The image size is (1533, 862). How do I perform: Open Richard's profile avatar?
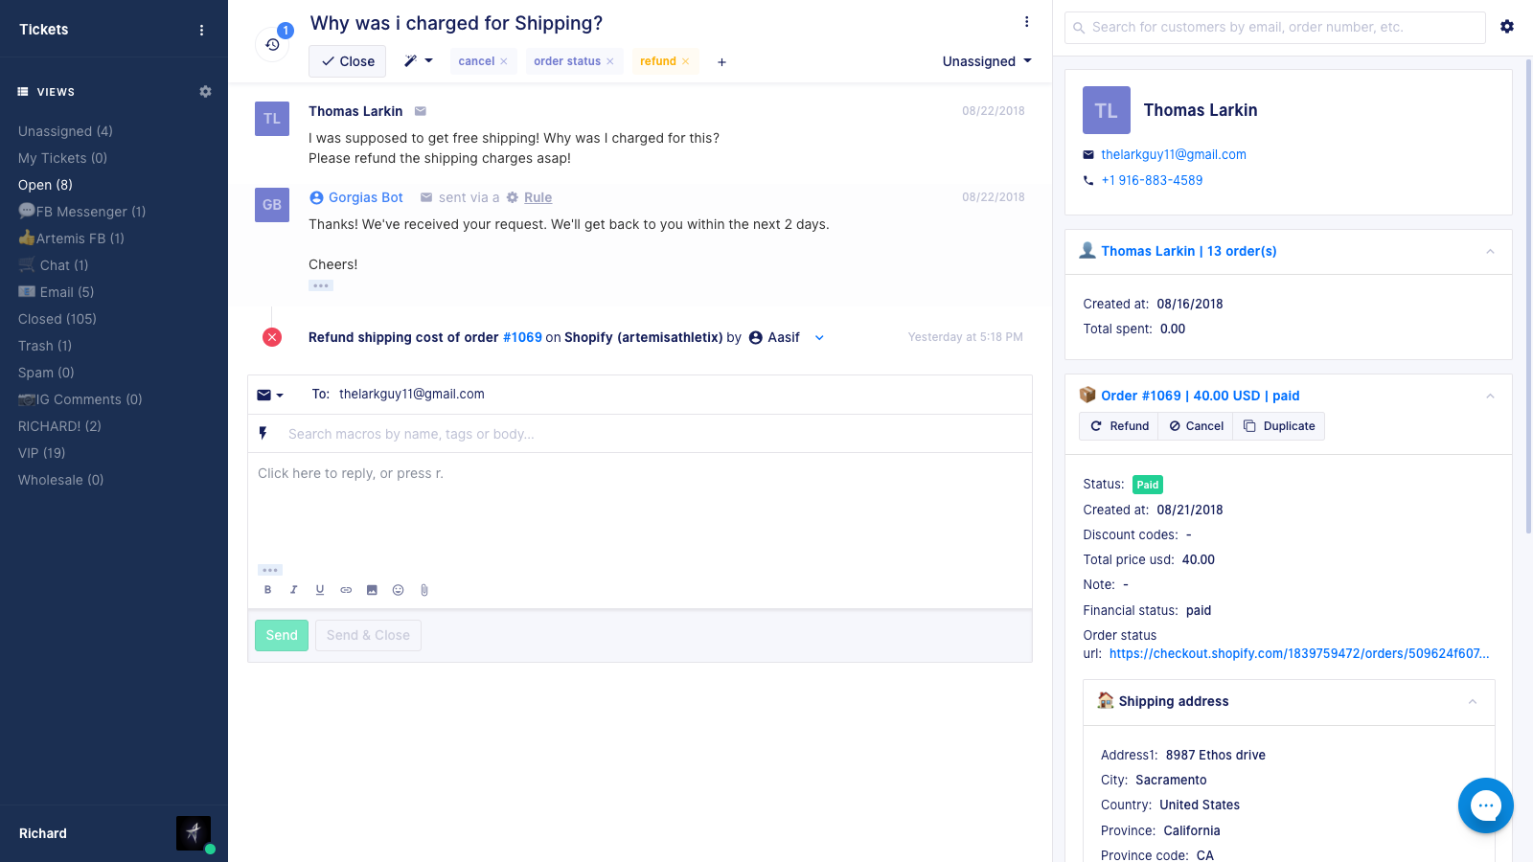(x=194, y=833)
